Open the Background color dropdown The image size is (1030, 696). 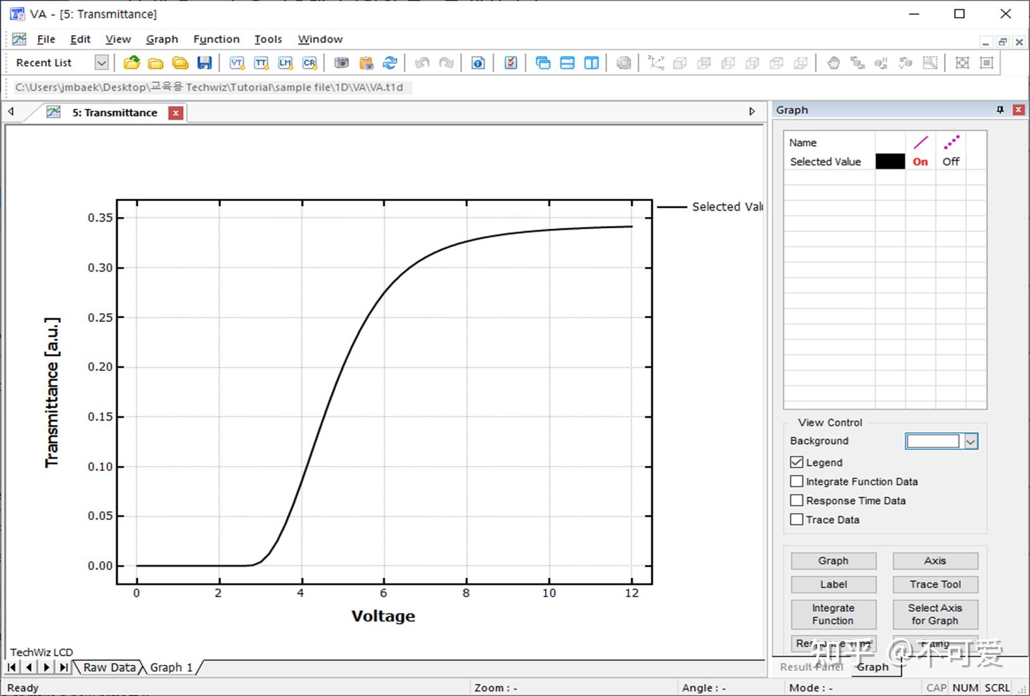pos(971,441)
